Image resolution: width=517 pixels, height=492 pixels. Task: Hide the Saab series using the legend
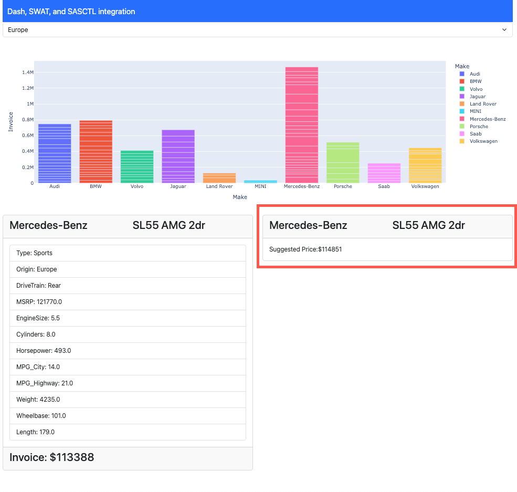(x=461, y=133)
